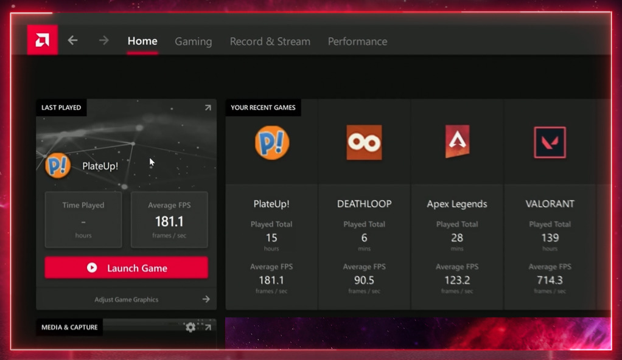Click the DEATHLOOP game title
This screenshot has height=360, width=622.
(x=364, y=204)
